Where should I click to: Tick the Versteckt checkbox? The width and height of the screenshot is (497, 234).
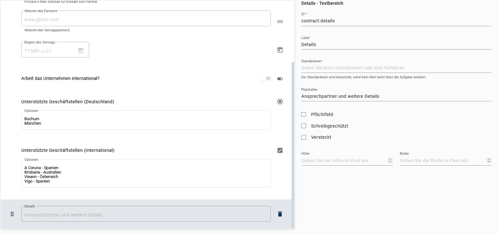click(x=304, y=137)
